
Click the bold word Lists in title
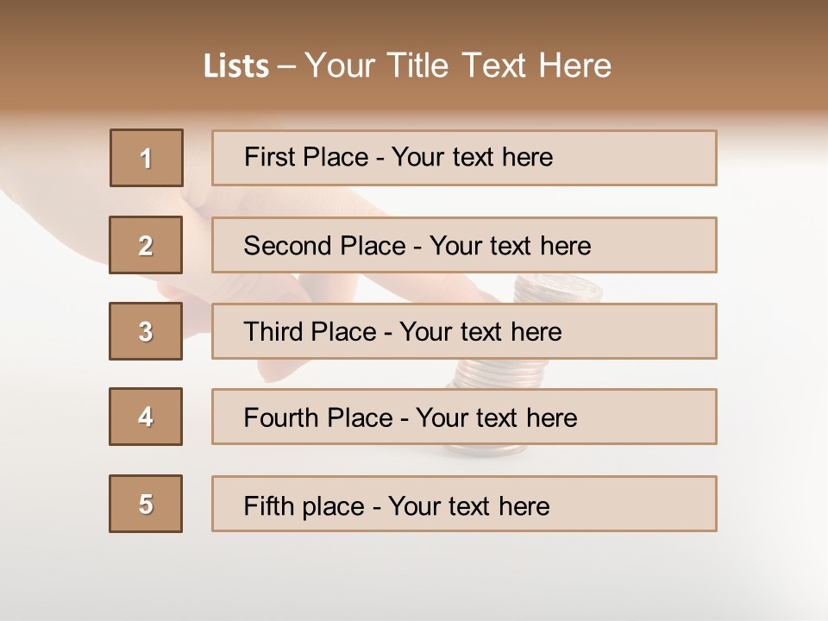click(x=236, y=66)
